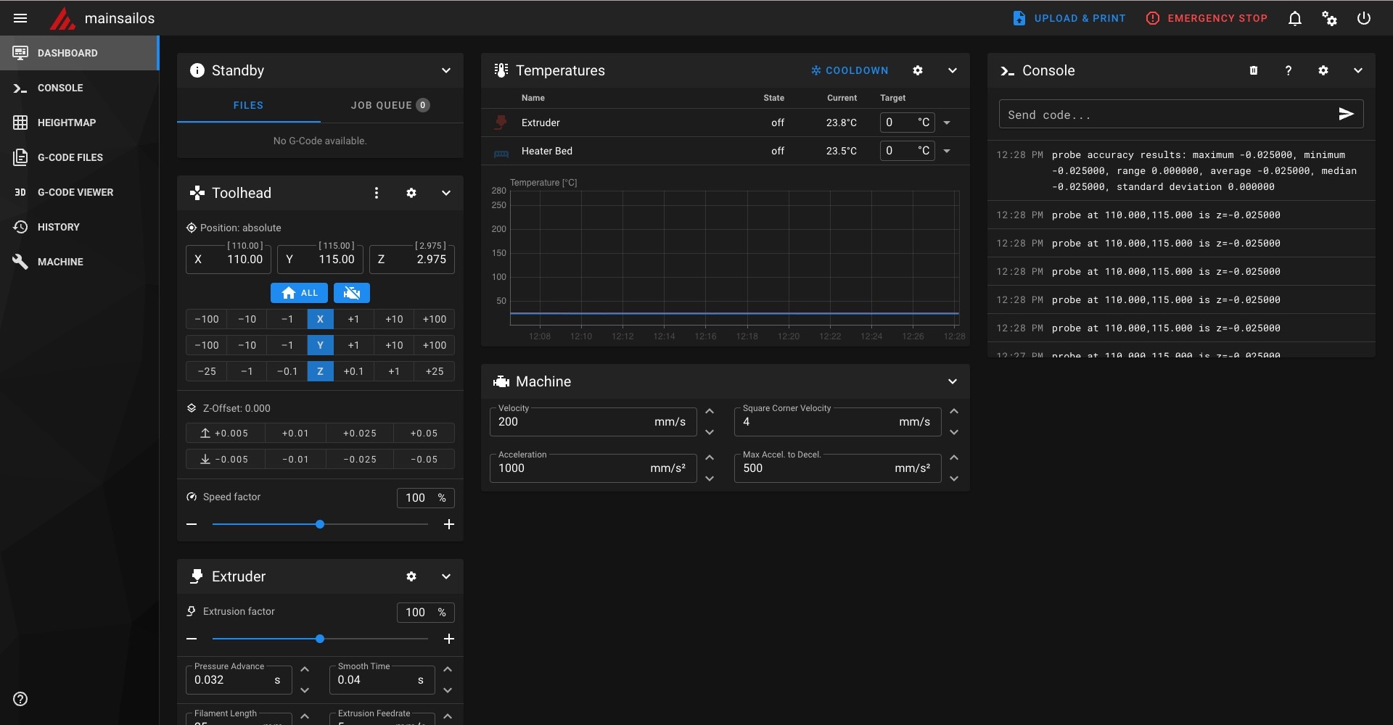Move Z axis by +0.1
The height and width of the screenshot is (725, 1393).
(353, 371)
